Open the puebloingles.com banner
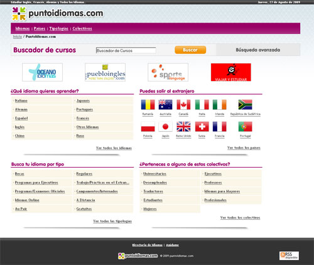Viewport: 314px width, 265px height. [x=105, y=72]
